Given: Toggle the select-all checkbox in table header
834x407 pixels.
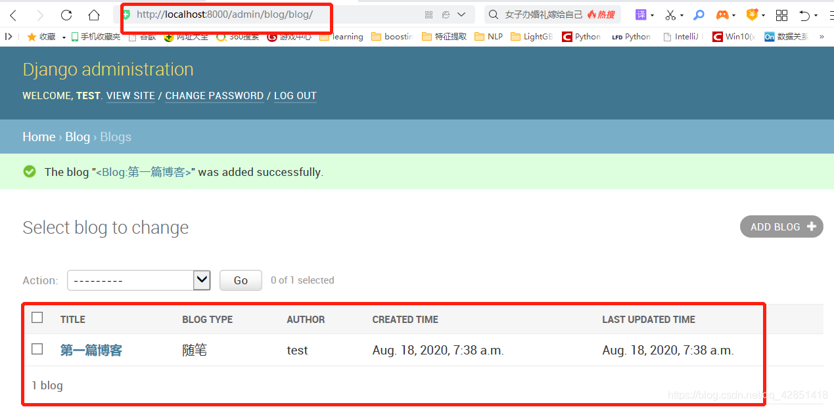Looking at the screenshot, I should pos(37,318).
